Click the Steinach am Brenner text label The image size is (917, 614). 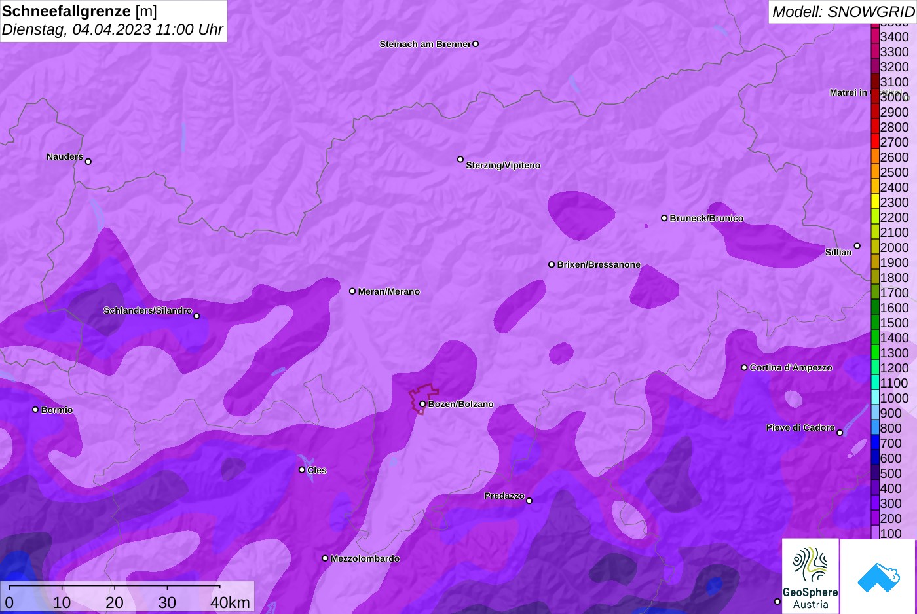[x=425, y=44]
